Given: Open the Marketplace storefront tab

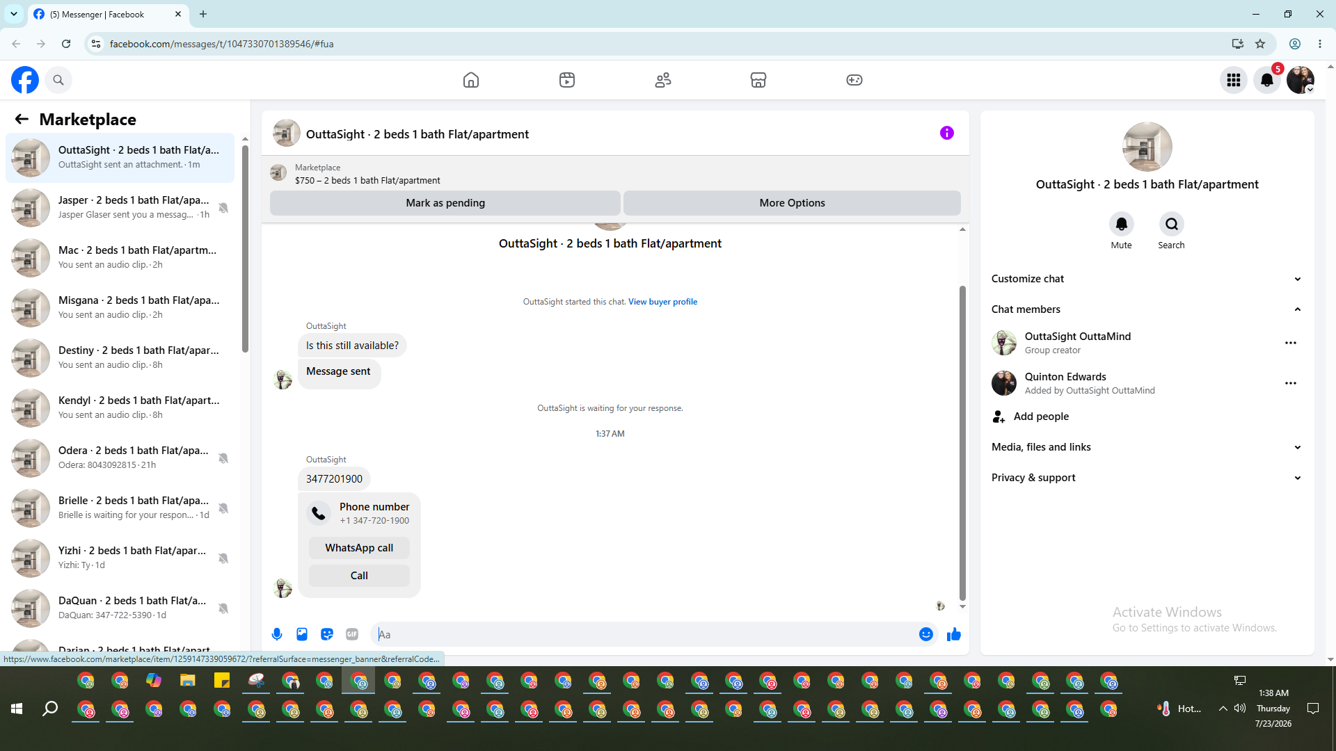Looking at the screenshot, I should (758, 80).
